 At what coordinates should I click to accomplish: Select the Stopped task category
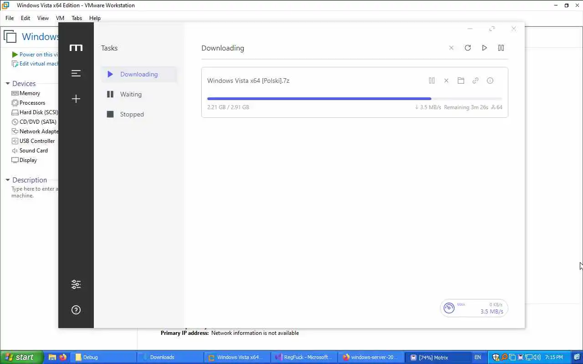[x=139, y=114]
